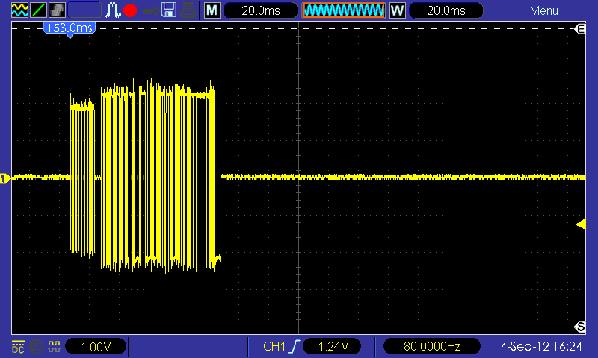Click the rising edge trigger slope icon
This screenshot has height=358, width=598.
click(295, 346)
